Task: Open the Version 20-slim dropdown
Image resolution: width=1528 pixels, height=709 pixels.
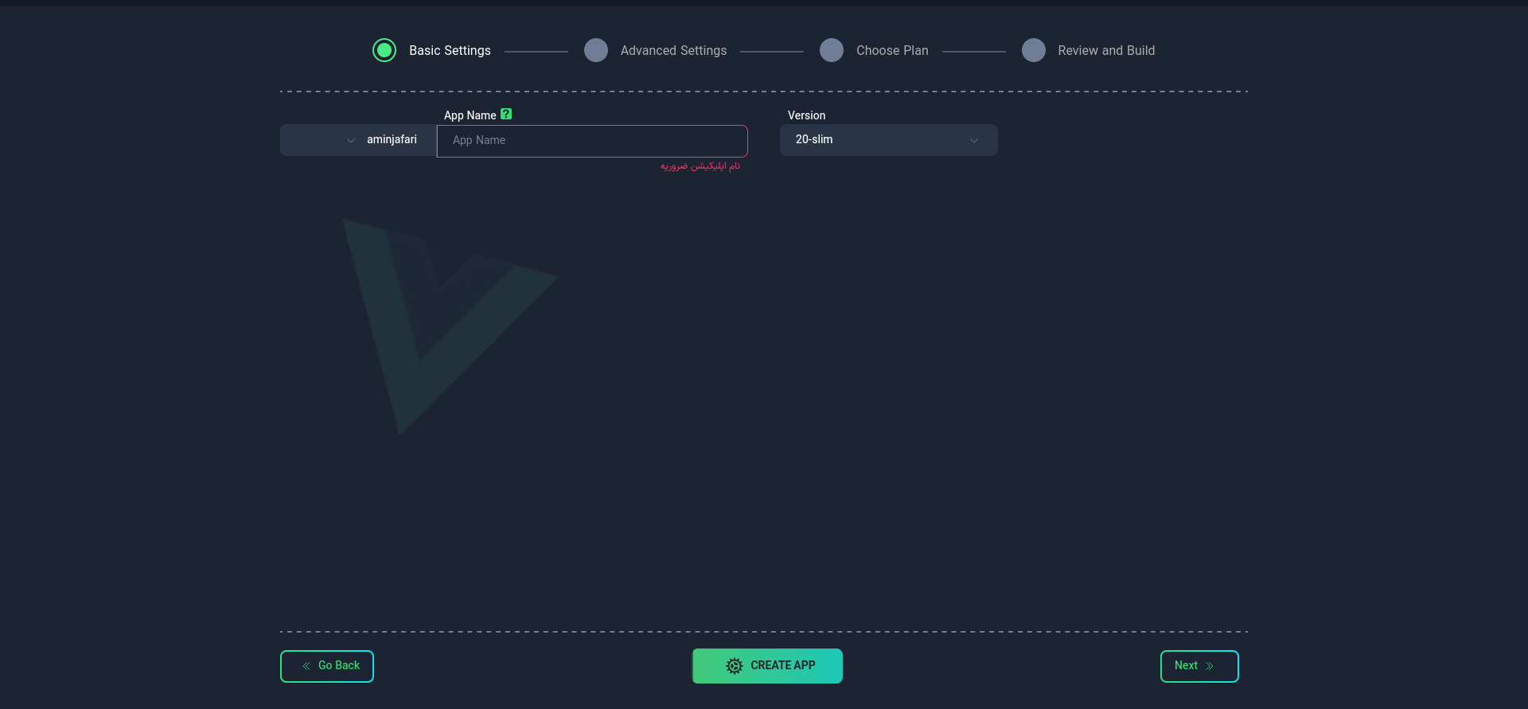Action: click(x=889, y=140)
